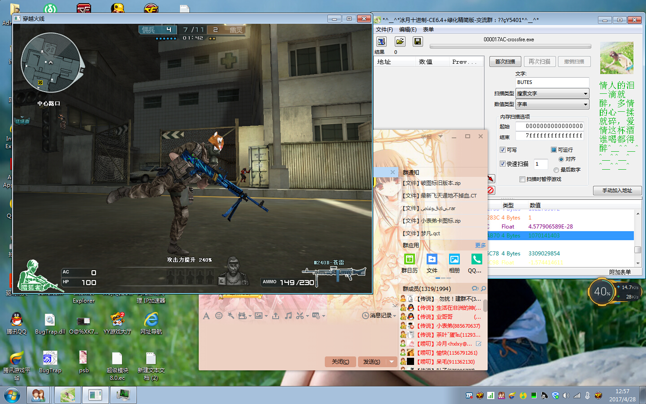Viewport: 646px width, 404px height.
Task: Enable 扫描时暂停游戏 checkbox
Action: (522, 179)
